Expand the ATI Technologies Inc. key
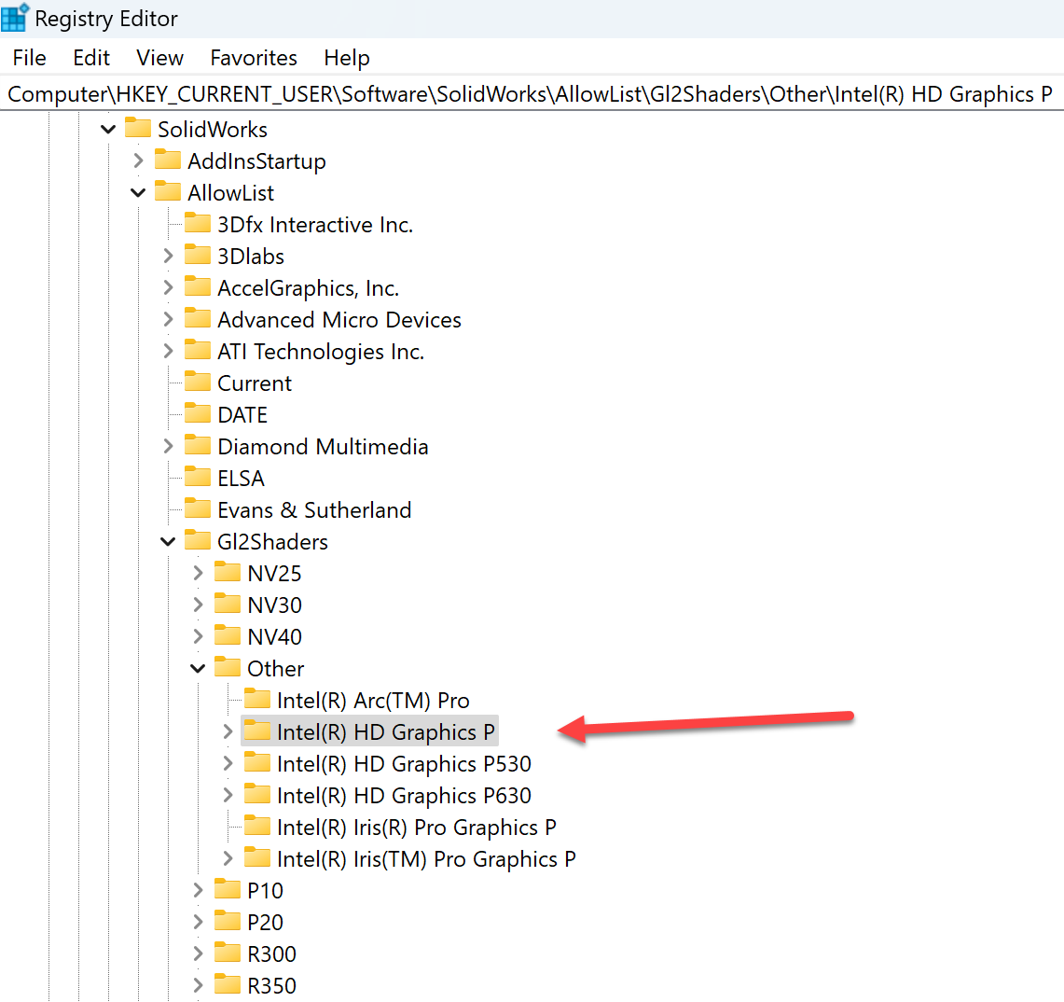The width and height of the screenshot is (1064, 1002). (x=168, y=351)
